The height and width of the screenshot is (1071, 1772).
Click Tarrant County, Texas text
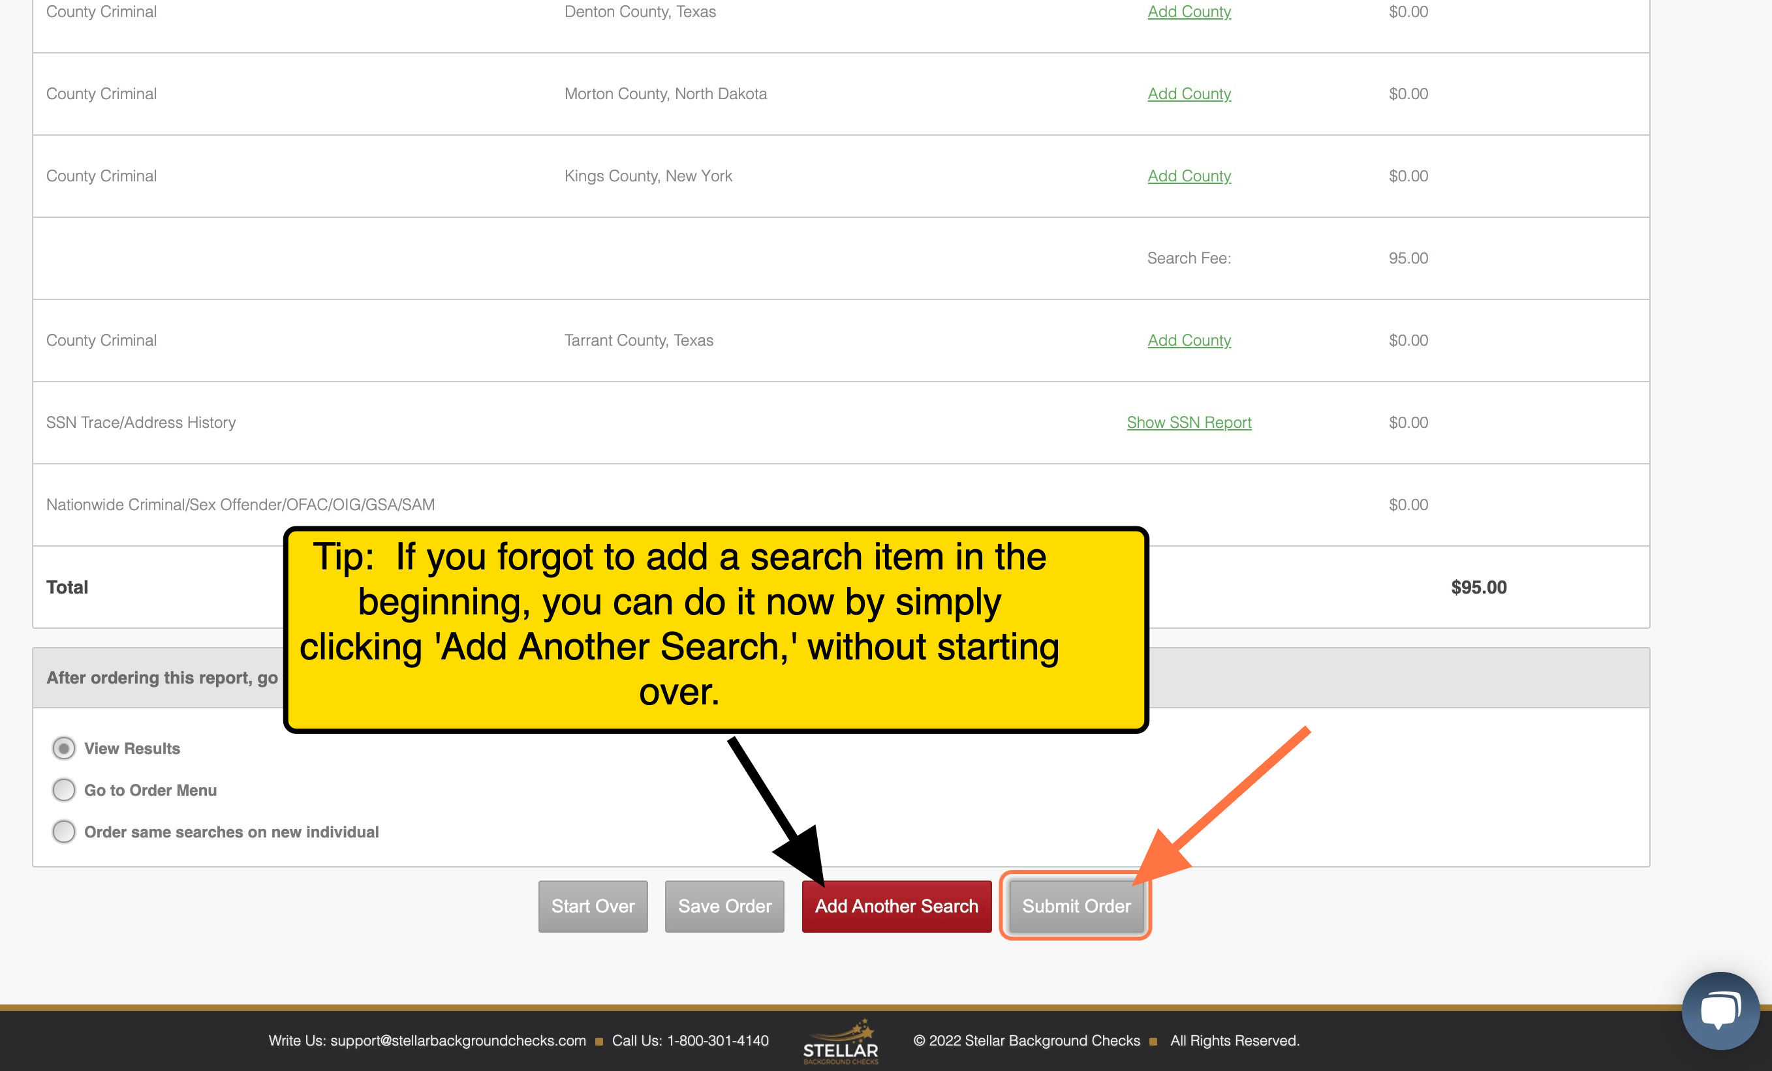[x=638, y=340]
